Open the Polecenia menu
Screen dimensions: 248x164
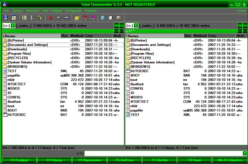click(33, 11)
